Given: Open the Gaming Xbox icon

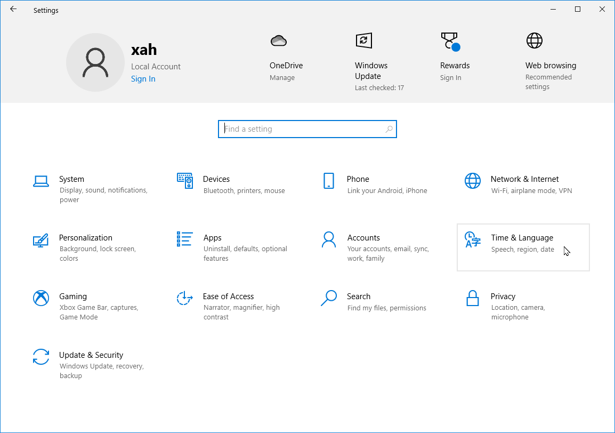Looking at the screenshot, I should [x=41, y=298].
